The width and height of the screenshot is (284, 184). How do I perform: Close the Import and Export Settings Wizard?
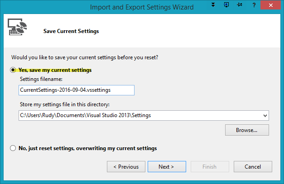pos(271,6)
